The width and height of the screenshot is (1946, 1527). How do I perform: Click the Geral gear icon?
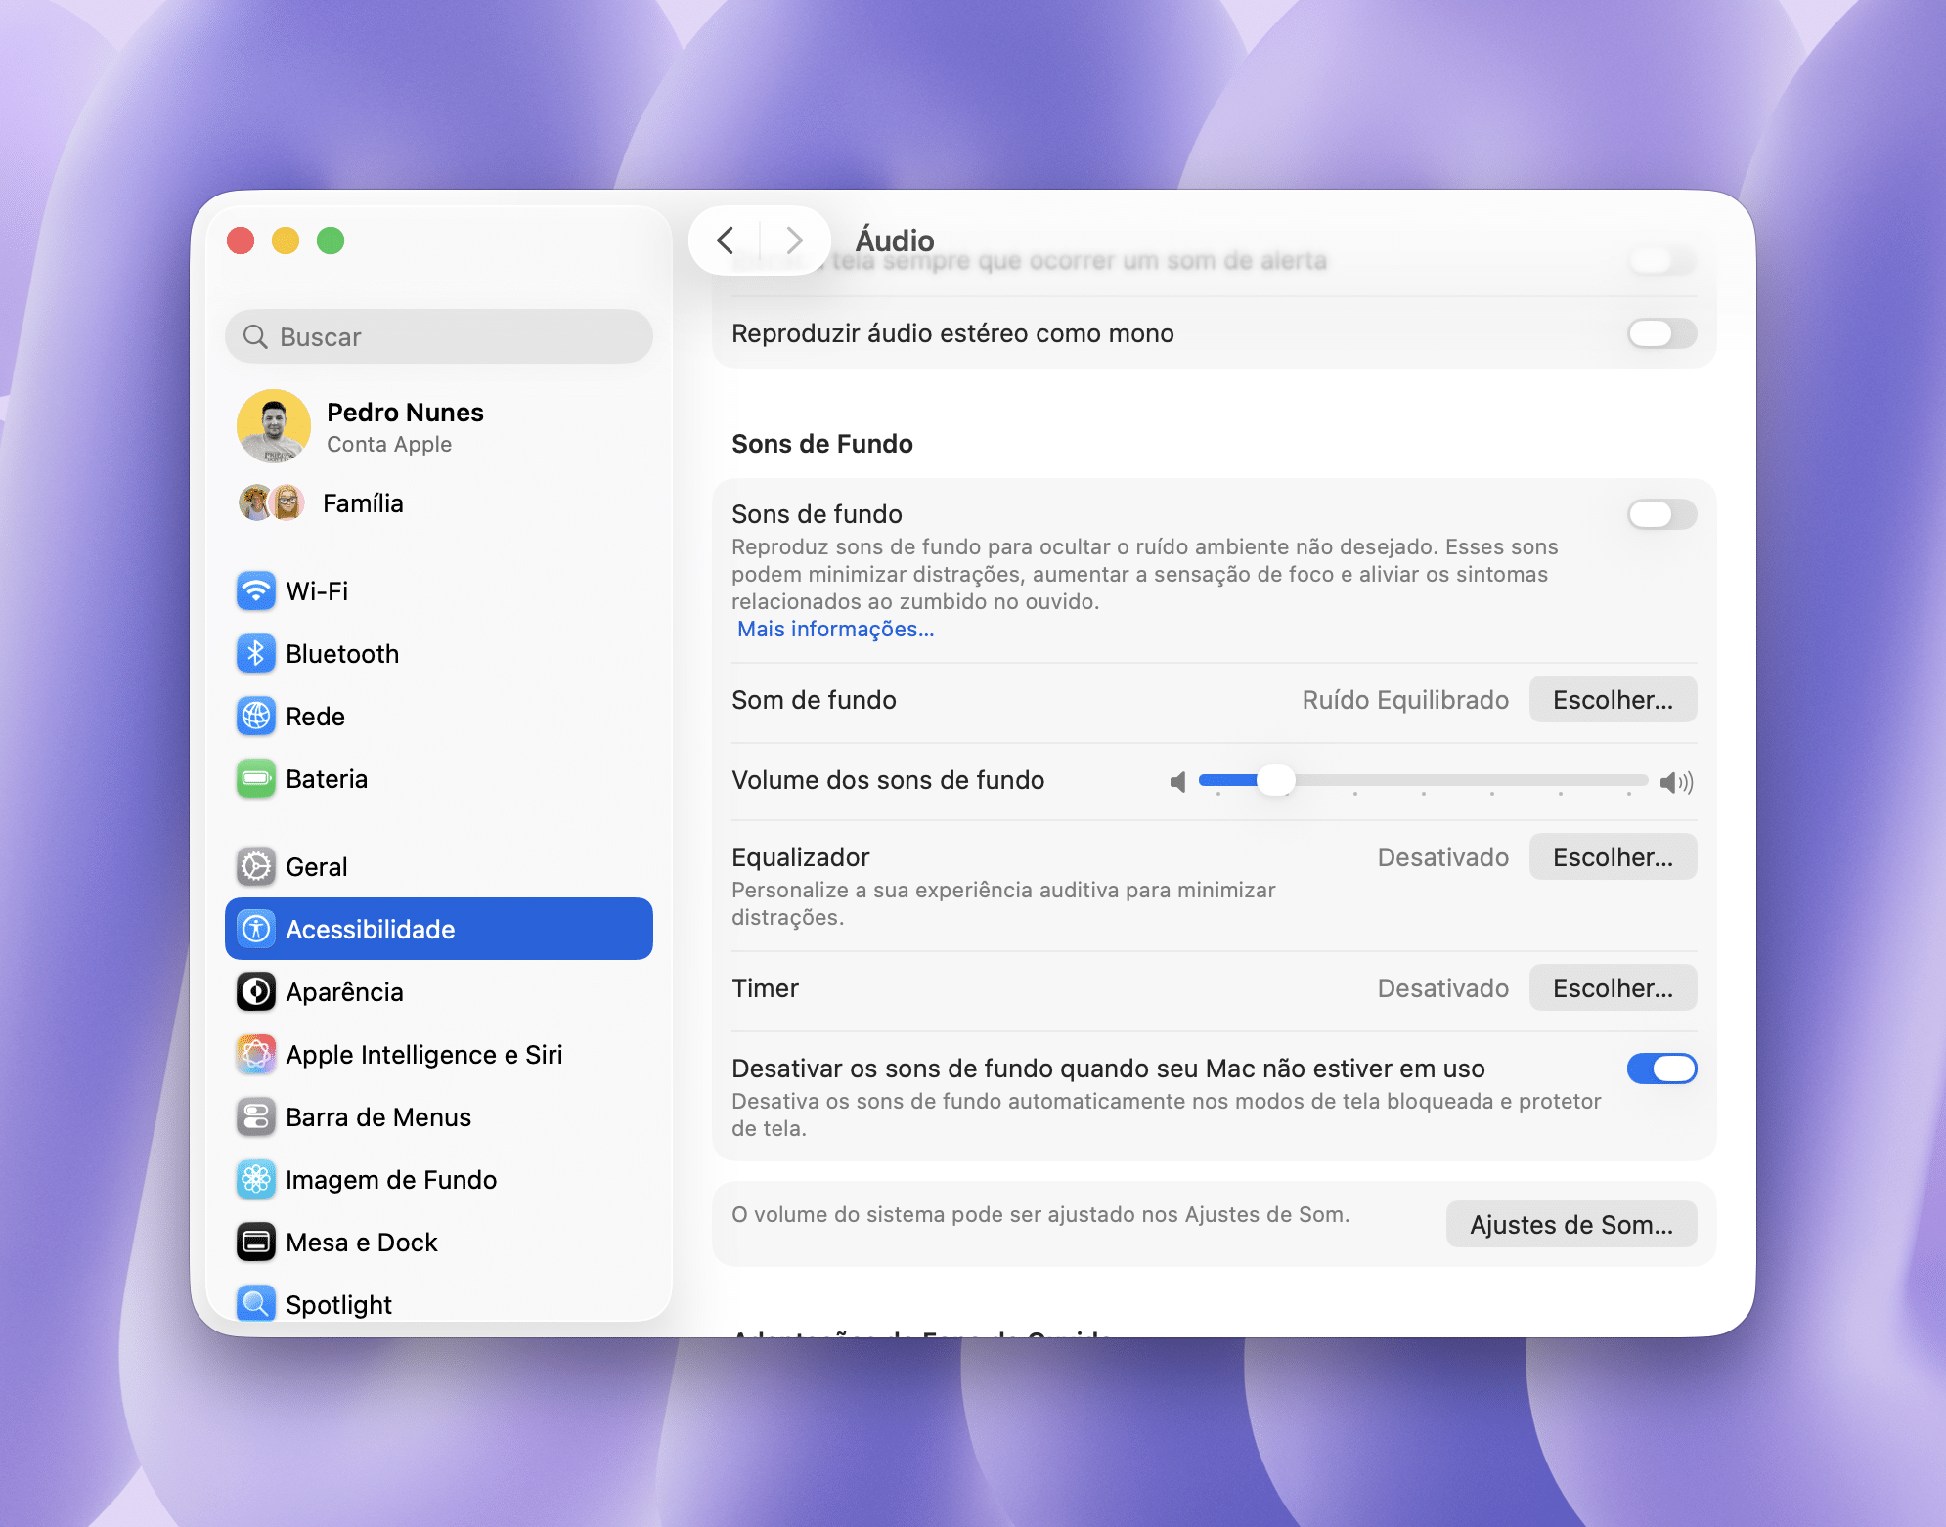click(256, 866)
